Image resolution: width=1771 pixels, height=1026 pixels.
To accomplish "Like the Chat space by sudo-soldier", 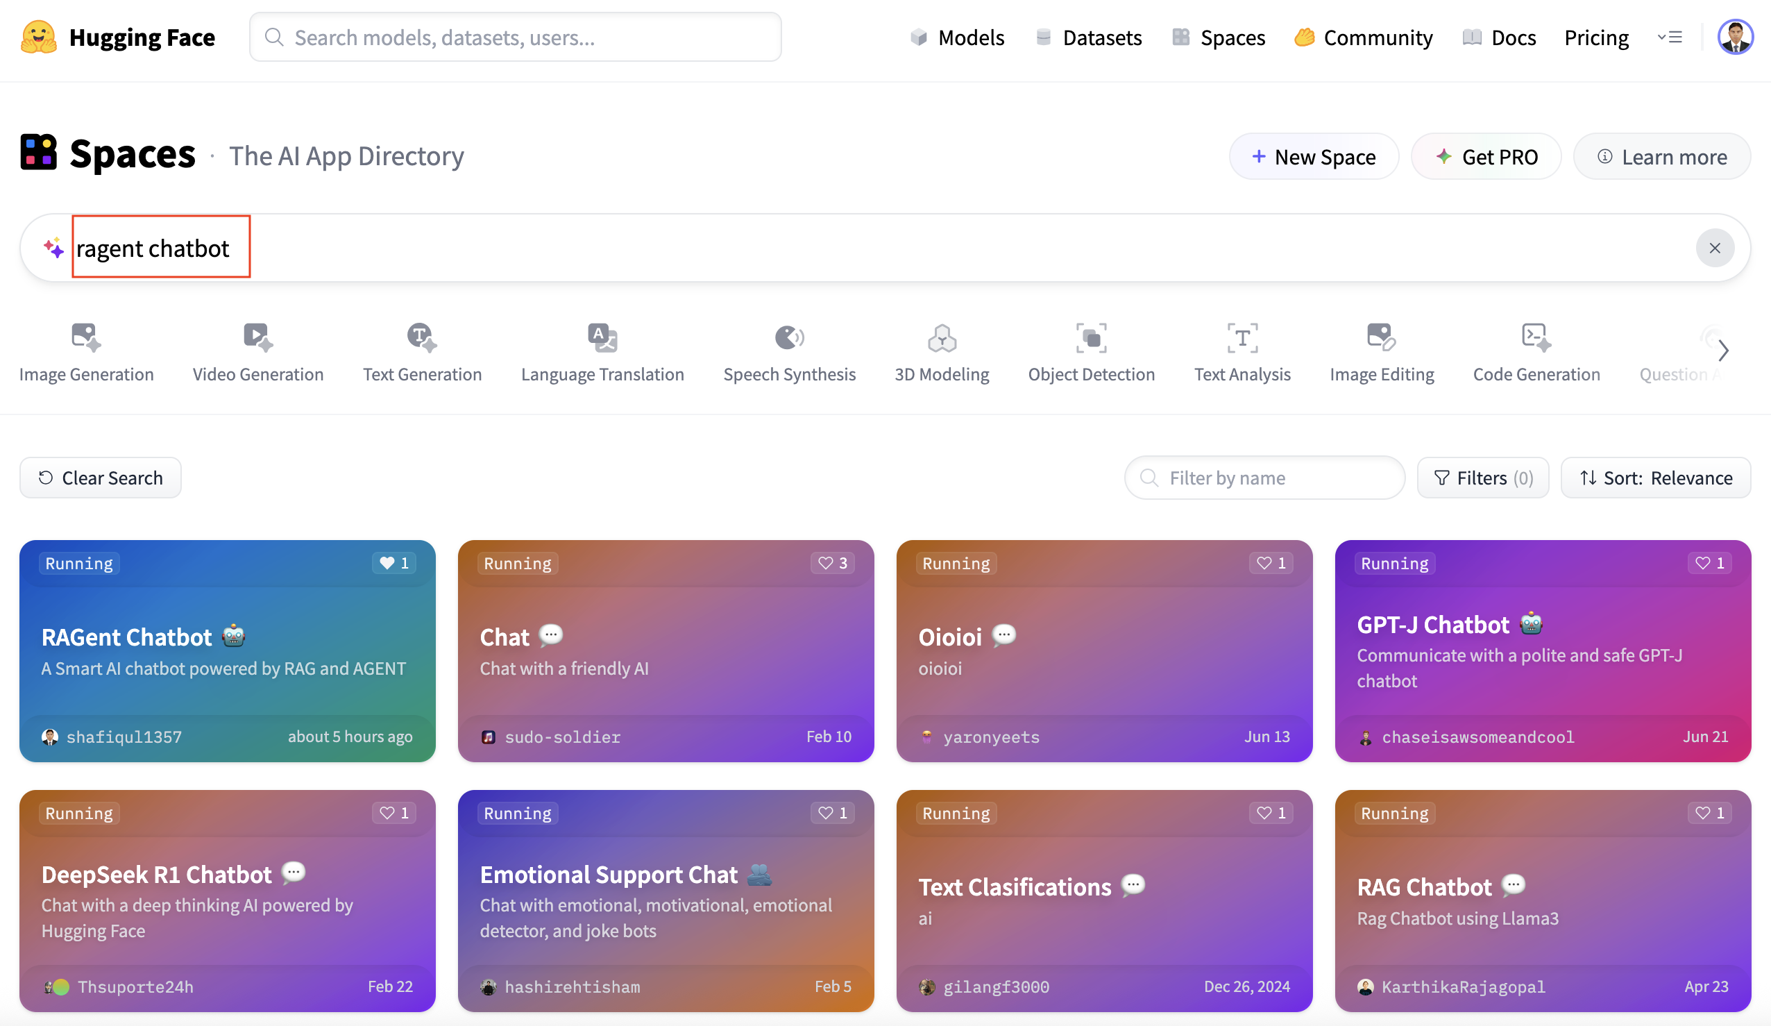I will click(x=833, y=562).
